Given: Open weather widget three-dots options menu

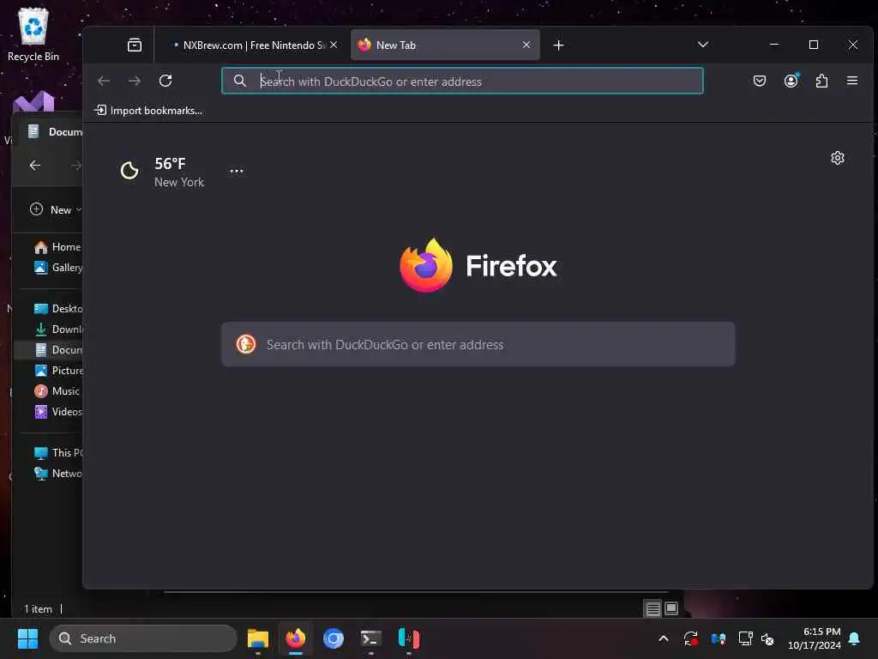Looking at the screenshot, I should tap(237, 171).
